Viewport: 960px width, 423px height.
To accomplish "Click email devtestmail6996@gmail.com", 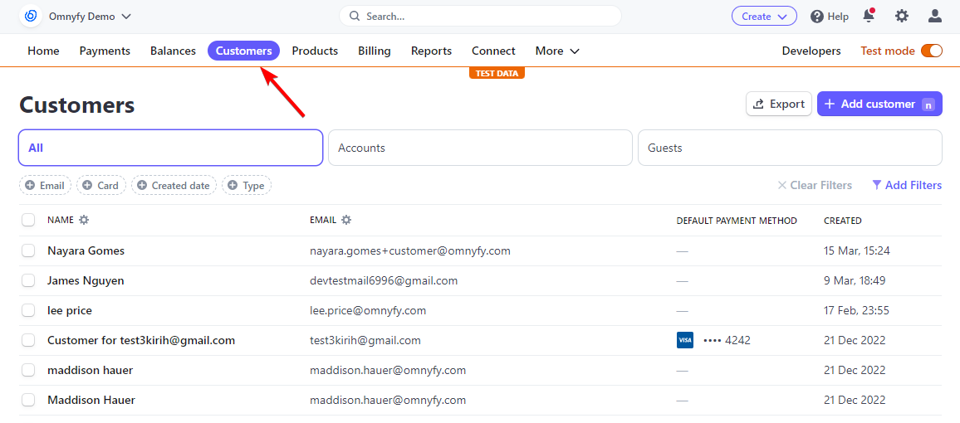I will (384, 280).
